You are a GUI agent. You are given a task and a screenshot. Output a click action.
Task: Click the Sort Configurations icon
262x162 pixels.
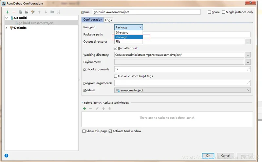coord(59,12)
